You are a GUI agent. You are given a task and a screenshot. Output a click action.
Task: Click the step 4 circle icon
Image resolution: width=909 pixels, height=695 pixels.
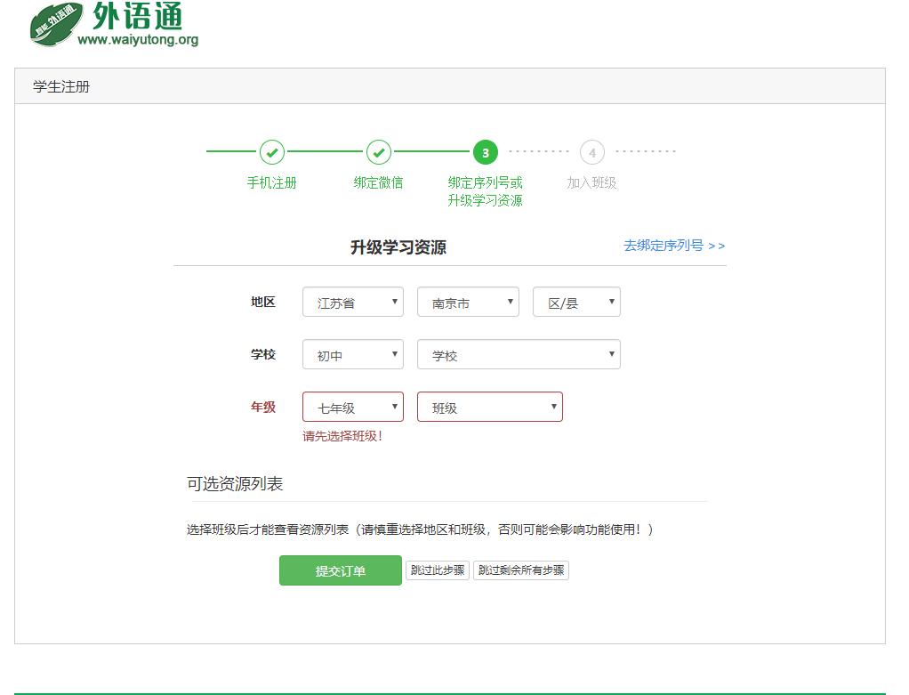(591, 152)
